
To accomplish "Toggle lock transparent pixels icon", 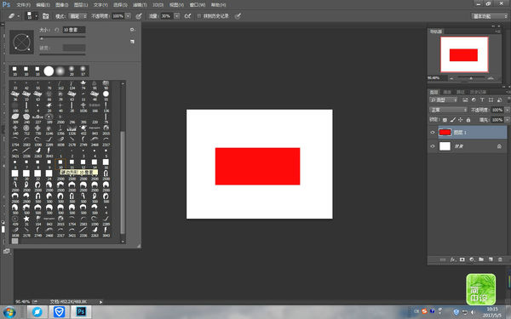I will pos(445,120).
